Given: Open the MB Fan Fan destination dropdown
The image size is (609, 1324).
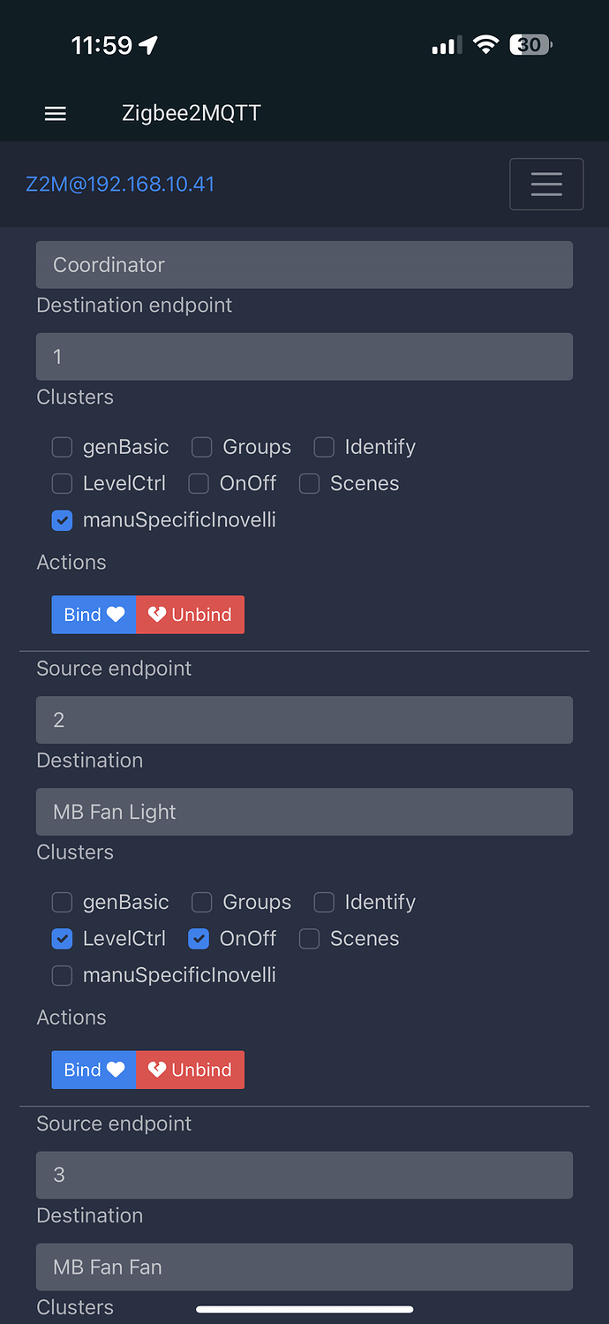Looking at the screenshot, I should (x=304, y=1267).
